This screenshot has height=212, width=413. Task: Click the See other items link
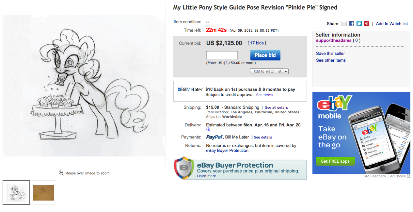point(331,60)
